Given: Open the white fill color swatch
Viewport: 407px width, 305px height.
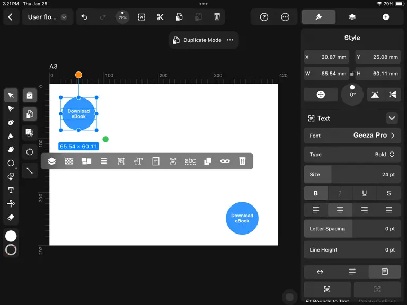Looking at the screenshot, I should point(11,236).
